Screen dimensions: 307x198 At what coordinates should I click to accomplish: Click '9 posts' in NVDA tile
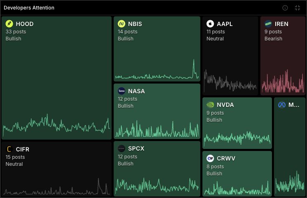(x=215, y=113)
